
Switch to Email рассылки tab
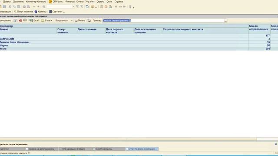108,149
